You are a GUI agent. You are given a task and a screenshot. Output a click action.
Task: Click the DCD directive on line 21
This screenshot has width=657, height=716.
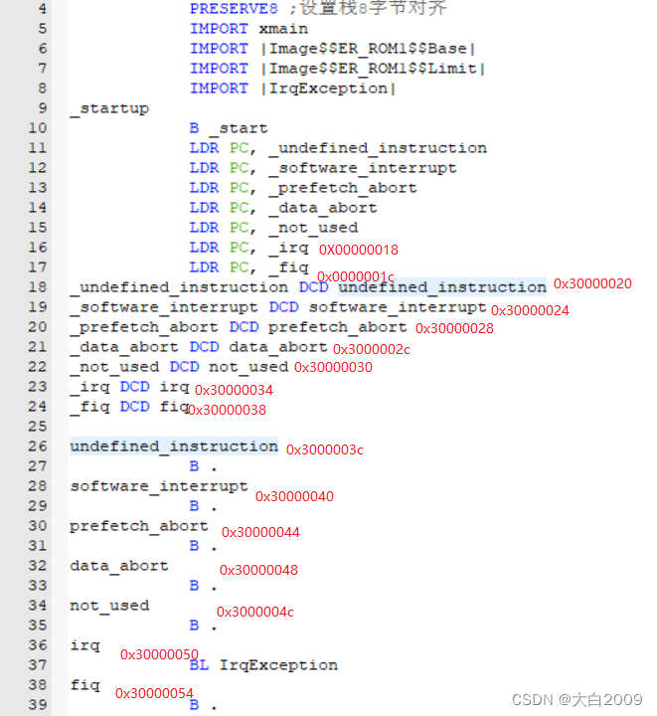(x=204, y=347)
